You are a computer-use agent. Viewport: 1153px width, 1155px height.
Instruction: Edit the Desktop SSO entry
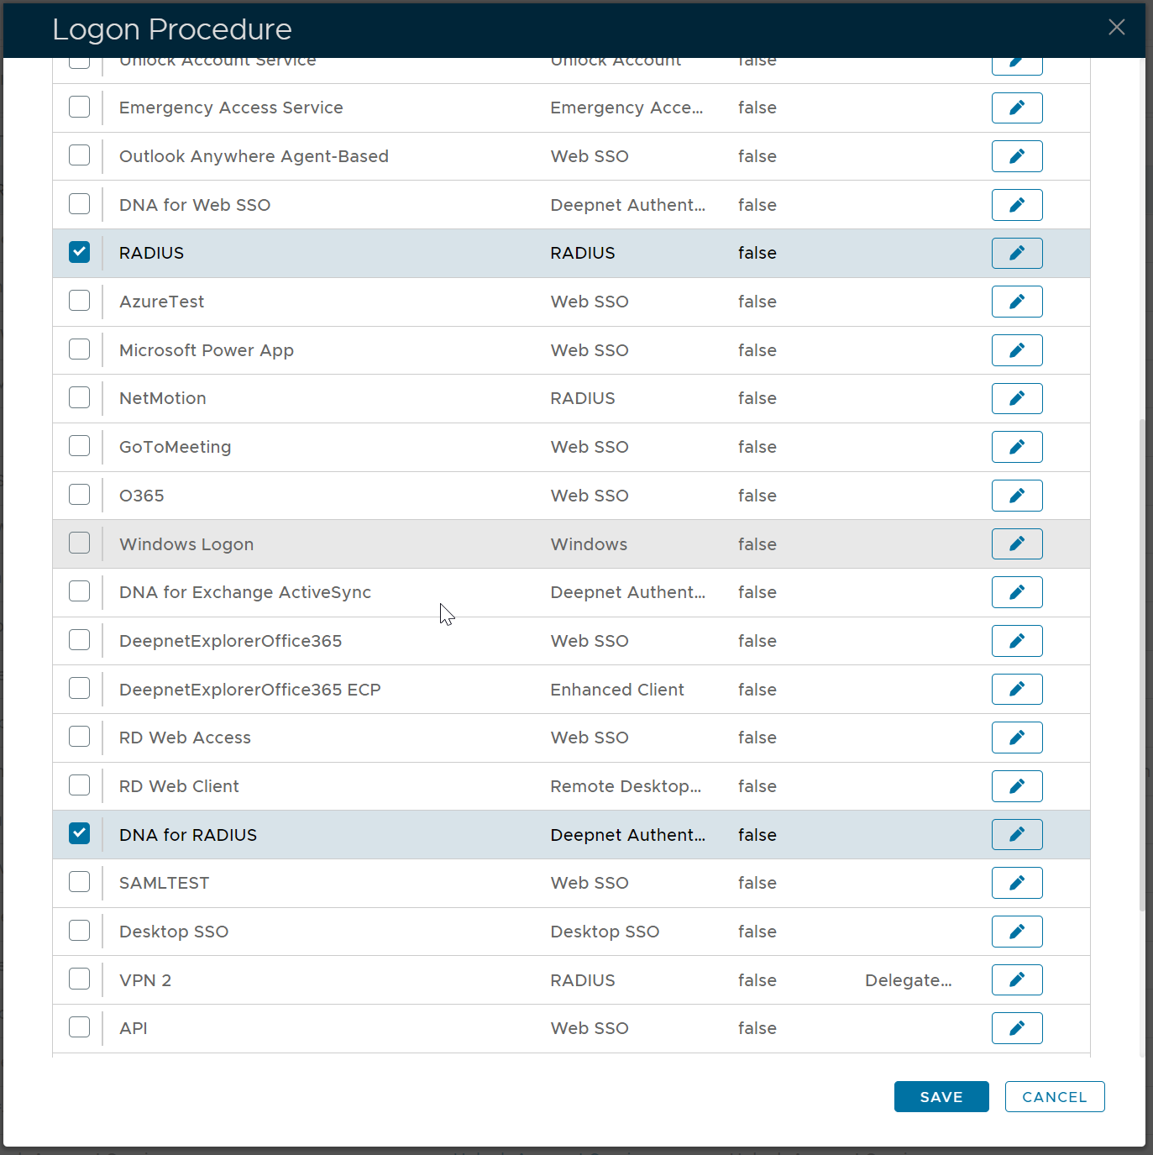1016,932
